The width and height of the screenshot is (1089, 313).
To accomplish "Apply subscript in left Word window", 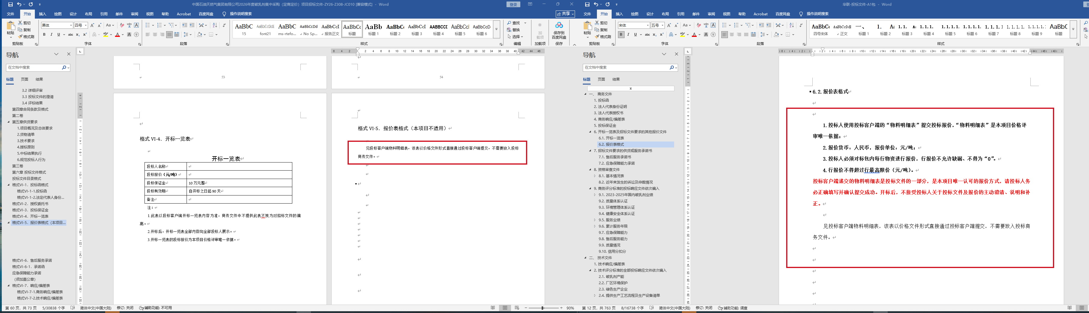I will [78, 34].
